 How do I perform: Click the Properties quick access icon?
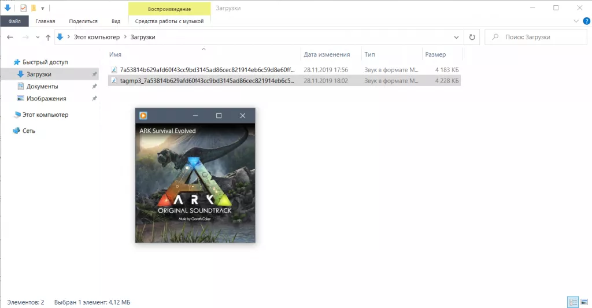pos(23,8)
